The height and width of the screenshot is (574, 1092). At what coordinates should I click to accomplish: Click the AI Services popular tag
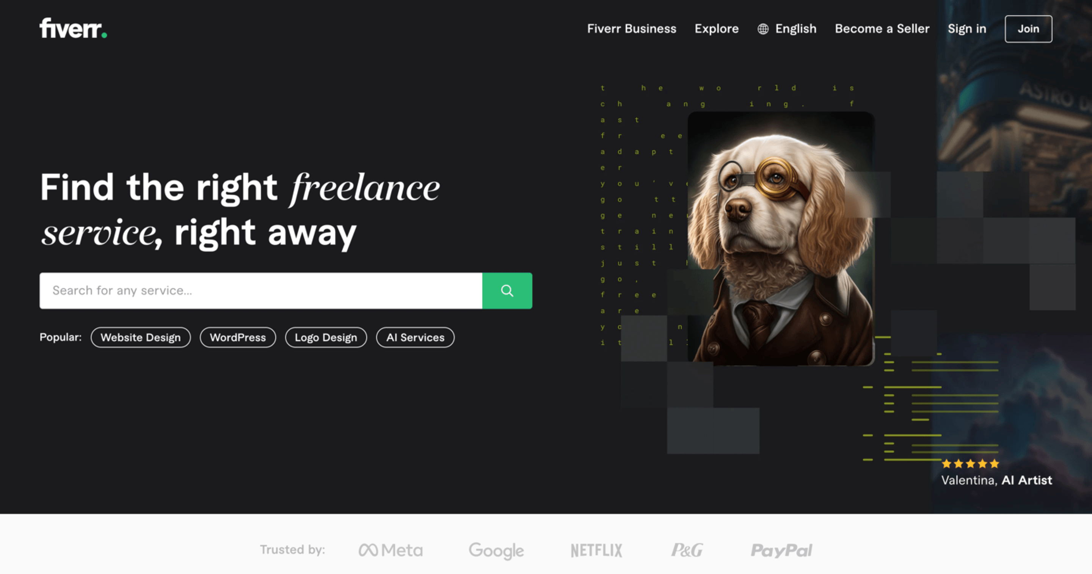click(x=414, y=337)
